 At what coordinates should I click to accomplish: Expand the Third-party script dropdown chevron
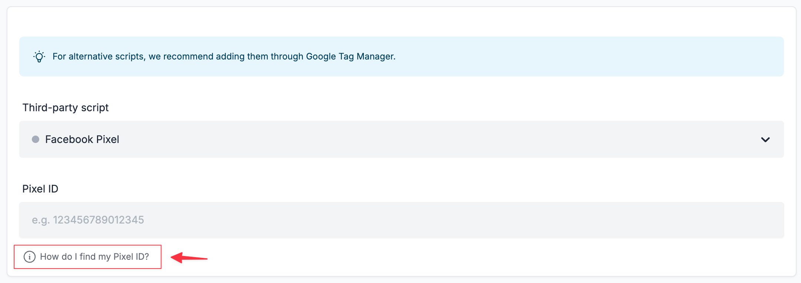click(765, 140)
